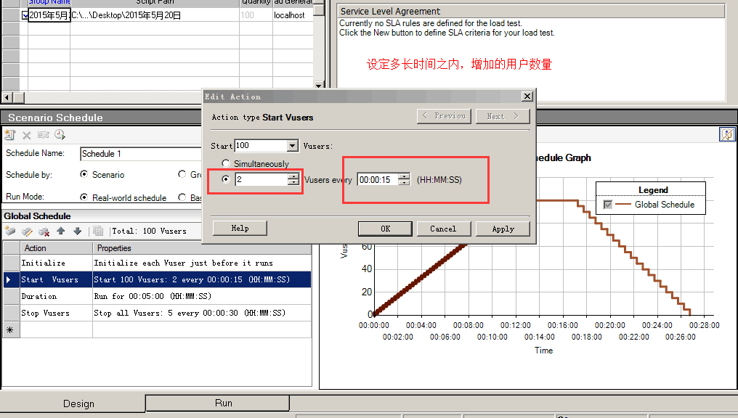
Task: Move action down with the down arrow
Action: point(78,231)
